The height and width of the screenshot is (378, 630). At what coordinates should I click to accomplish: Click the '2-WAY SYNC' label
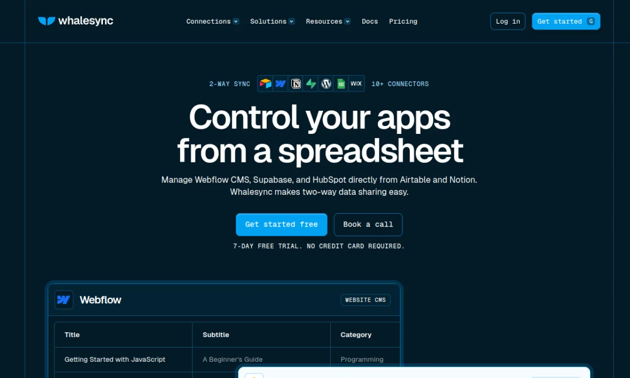230,84
